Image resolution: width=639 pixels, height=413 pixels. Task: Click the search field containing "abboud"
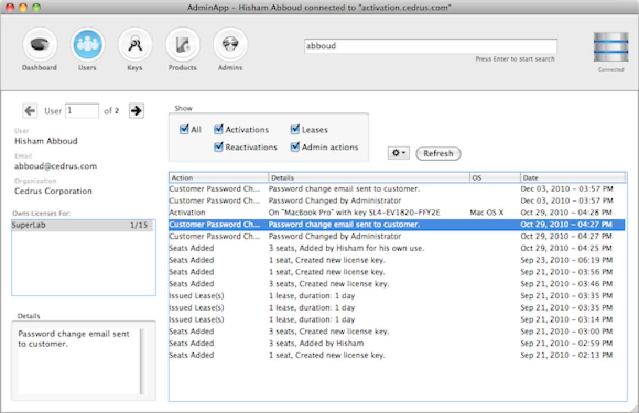(430, 46)
